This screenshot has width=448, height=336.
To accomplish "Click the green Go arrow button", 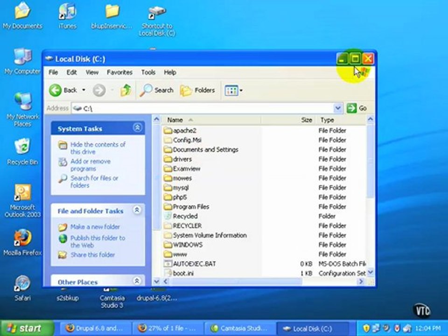I will 351,108.
